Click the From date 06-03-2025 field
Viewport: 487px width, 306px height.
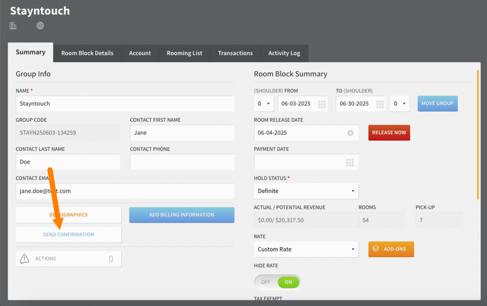click(303, 104)
